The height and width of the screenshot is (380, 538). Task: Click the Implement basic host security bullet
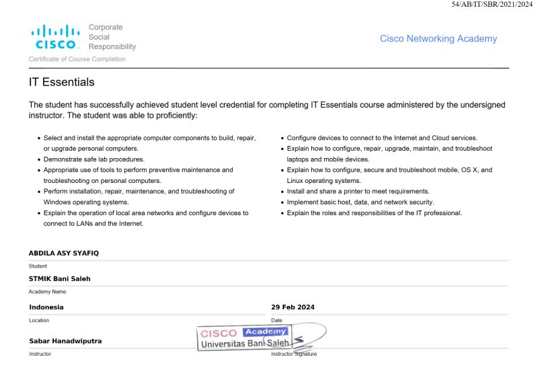click(x=360, y=202)
